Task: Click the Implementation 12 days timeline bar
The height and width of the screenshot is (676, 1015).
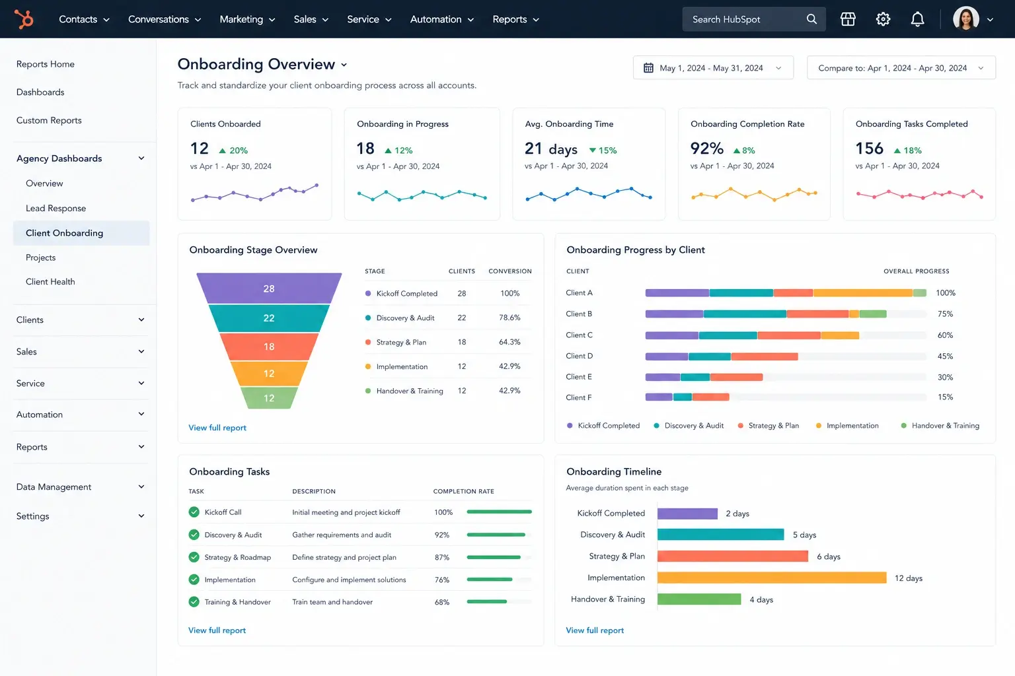Action: tap(772, 578)
